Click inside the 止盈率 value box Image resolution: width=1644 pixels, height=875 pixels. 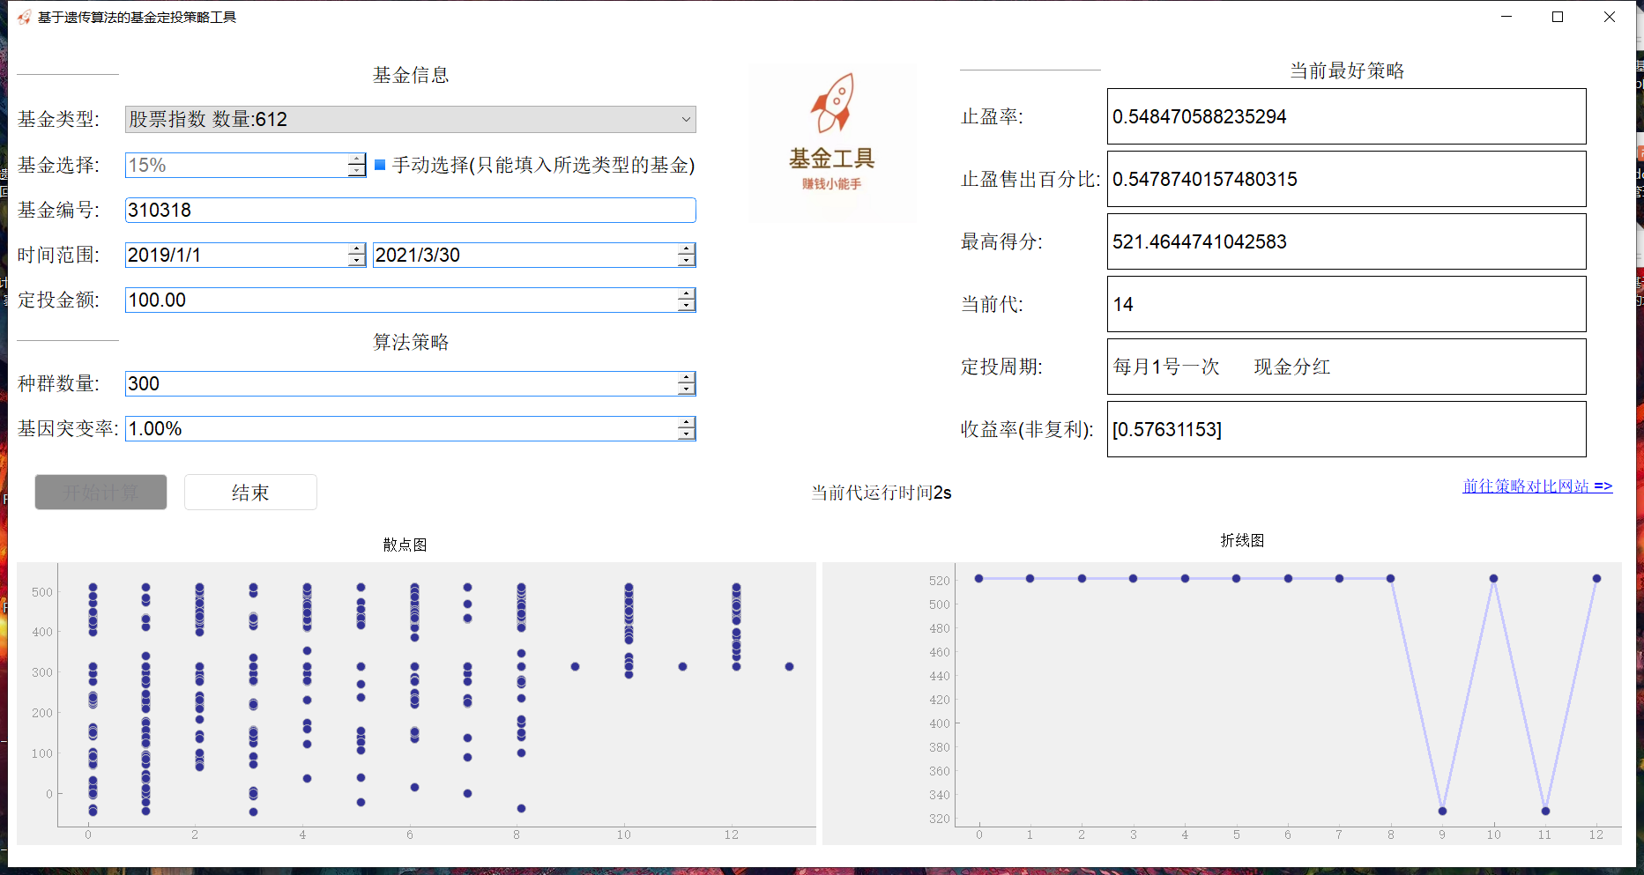coord(1346,115)
